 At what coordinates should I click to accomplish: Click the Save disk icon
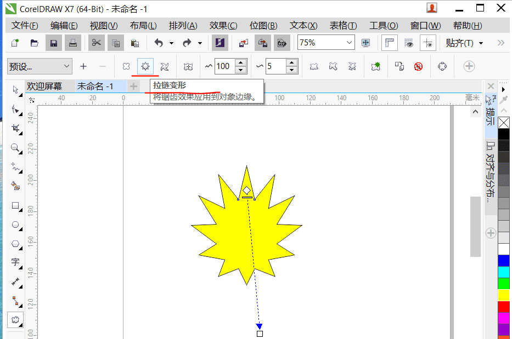coord(53,43)
